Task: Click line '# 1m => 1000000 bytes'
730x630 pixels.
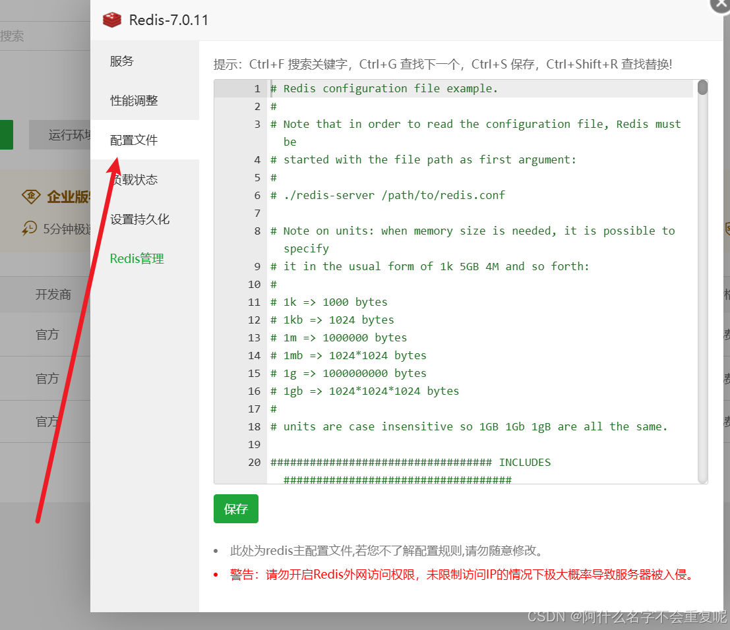Action: click(338, 338)
